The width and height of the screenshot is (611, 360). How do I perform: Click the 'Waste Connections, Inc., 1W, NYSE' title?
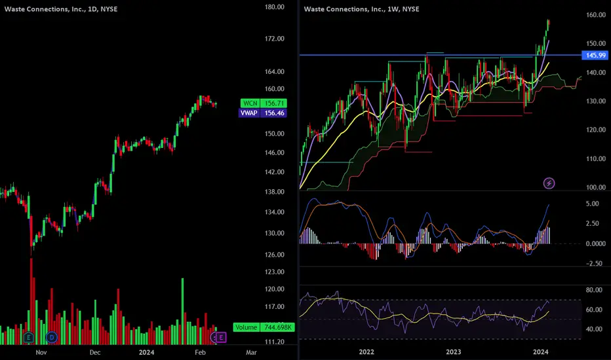pyautogui.click(x=362, y=9)
